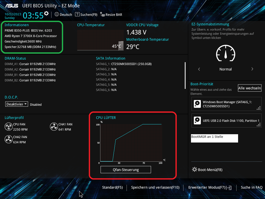265x199 pixels.
Task: Click the Lüfterprofil heading
Action: [14, 118]
